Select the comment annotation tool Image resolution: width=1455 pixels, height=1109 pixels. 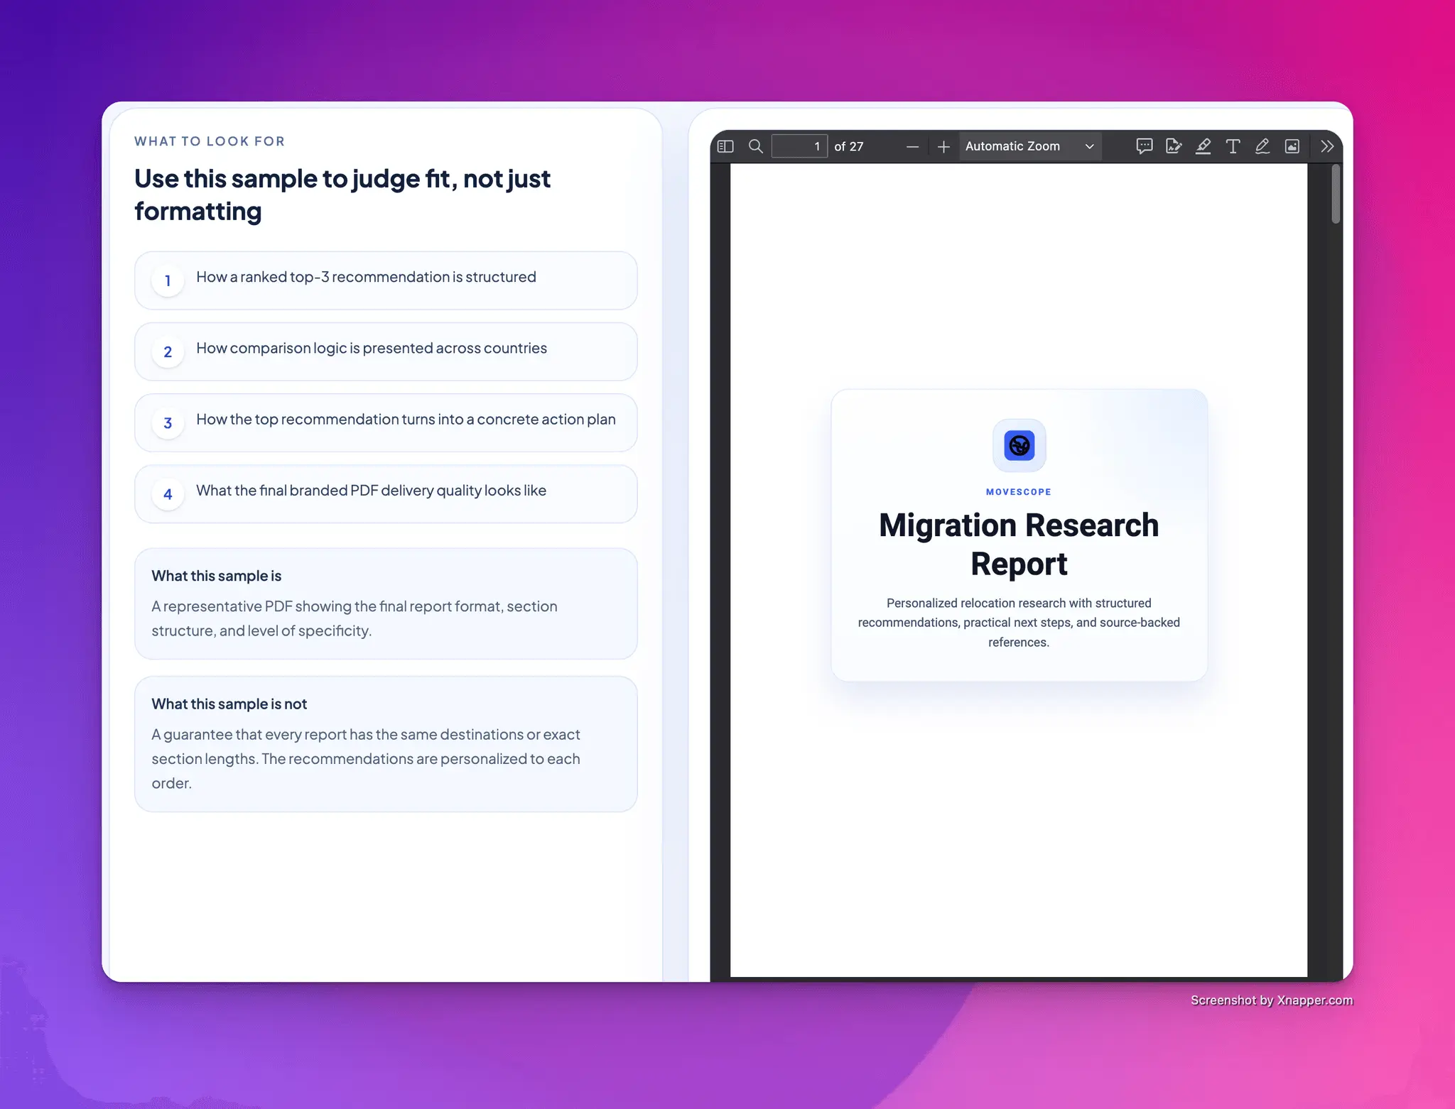click(1144, 146)
